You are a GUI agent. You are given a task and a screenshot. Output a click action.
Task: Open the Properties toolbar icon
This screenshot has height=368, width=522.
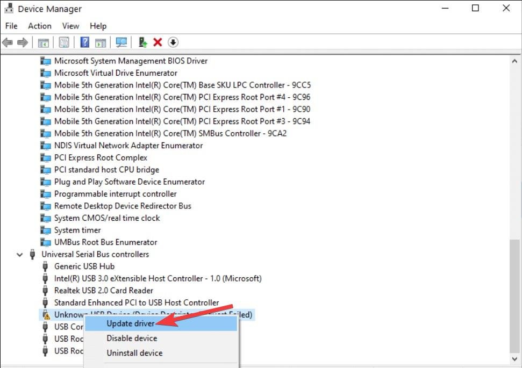point(64,42)
